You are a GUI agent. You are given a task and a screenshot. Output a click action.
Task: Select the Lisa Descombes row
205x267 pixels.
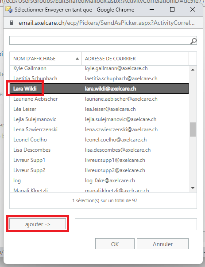click(99, 150)
